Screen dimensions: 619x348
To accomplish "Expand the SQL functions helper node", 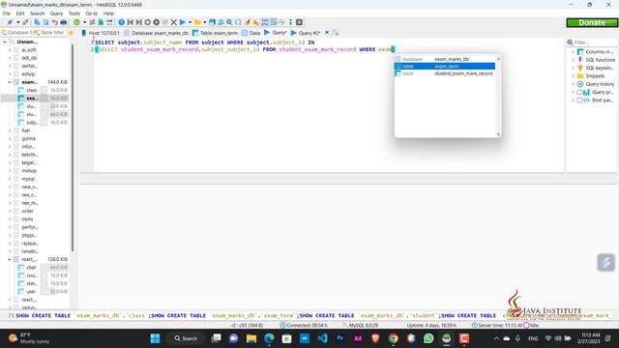I will click(573, 60).
